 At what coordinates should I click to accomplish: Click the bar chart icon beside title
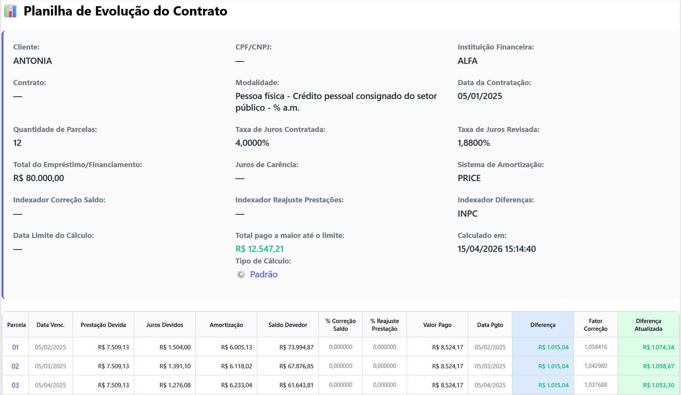(x=10, y=11)
